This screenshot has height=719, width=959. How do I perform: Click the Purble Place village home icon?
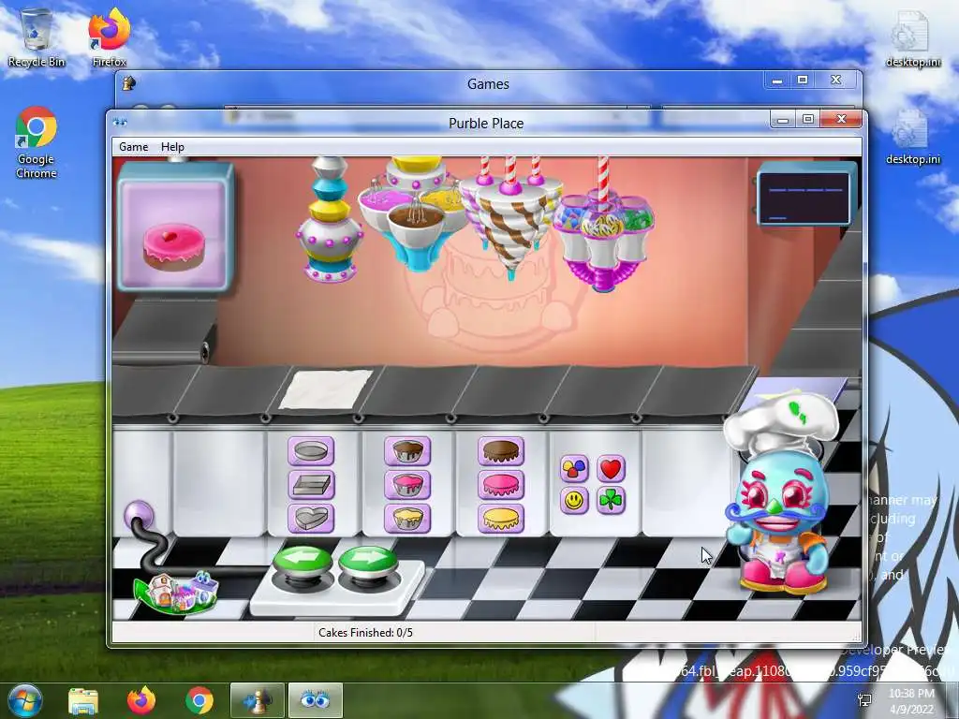176,592
